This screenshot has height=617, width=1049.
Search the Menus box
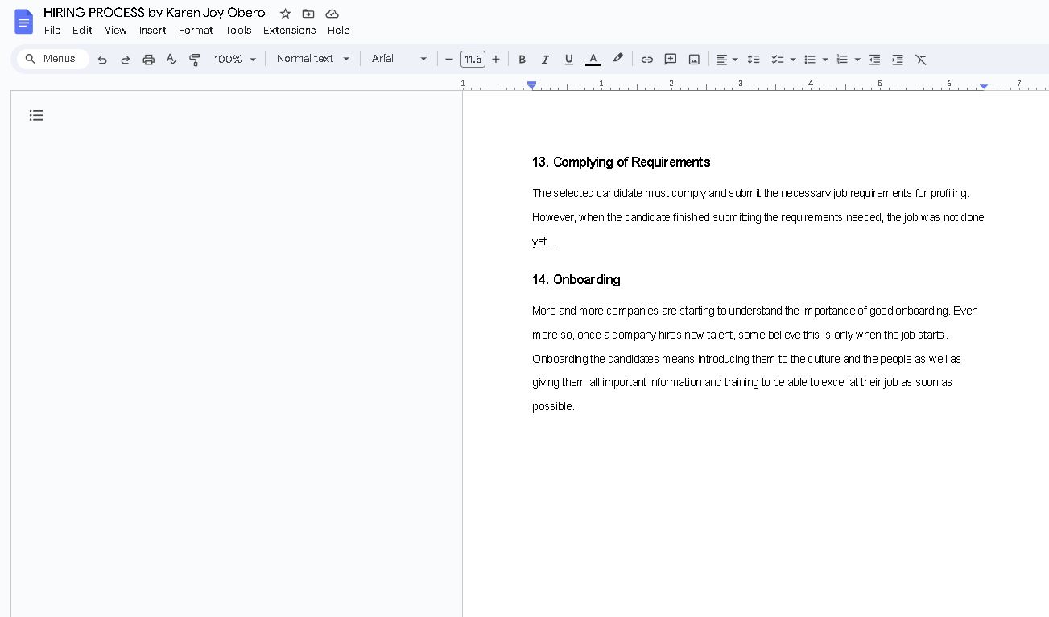point(53,59)
